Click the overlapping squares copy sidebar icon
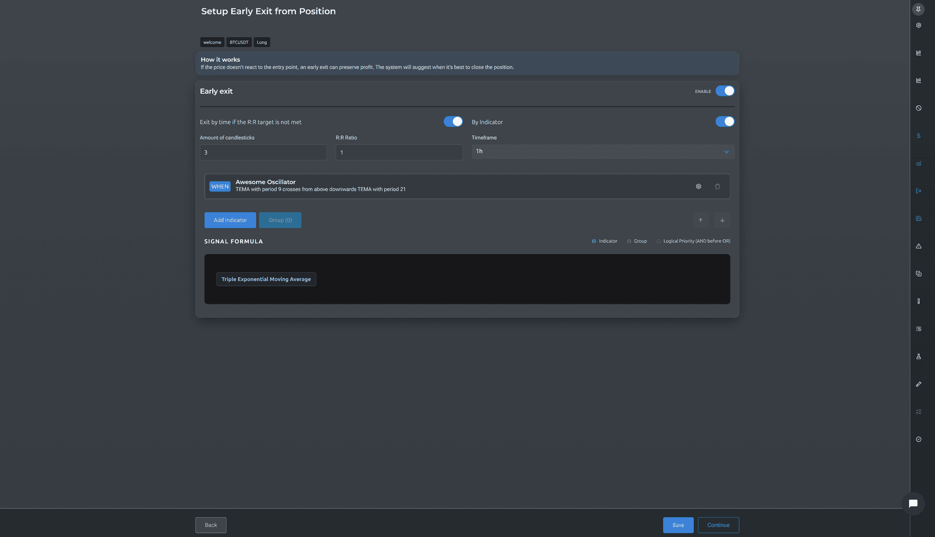The width and height of the screenshot is (935, 537). [918, 274]
